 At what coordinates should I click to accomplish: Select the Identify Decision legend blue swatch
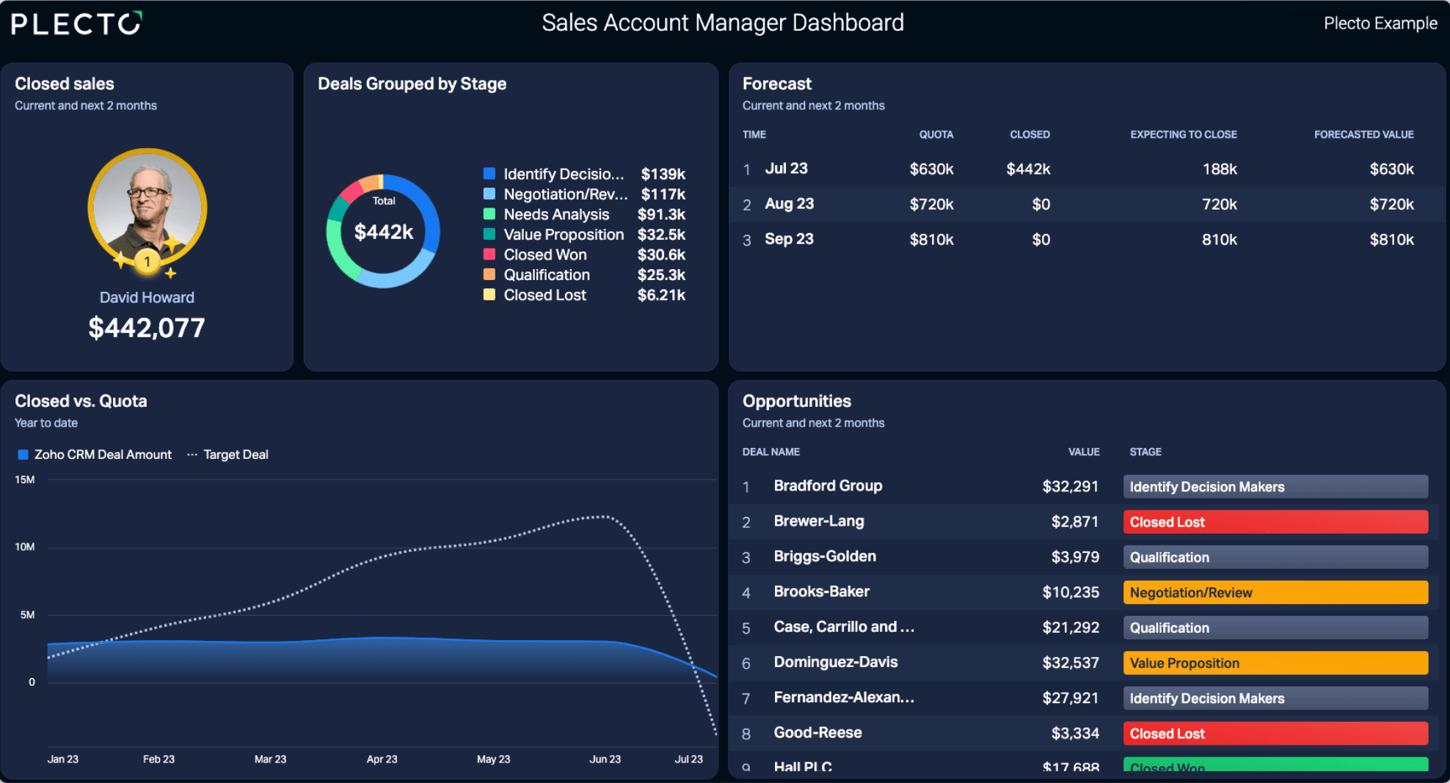[x=489, y=174]
